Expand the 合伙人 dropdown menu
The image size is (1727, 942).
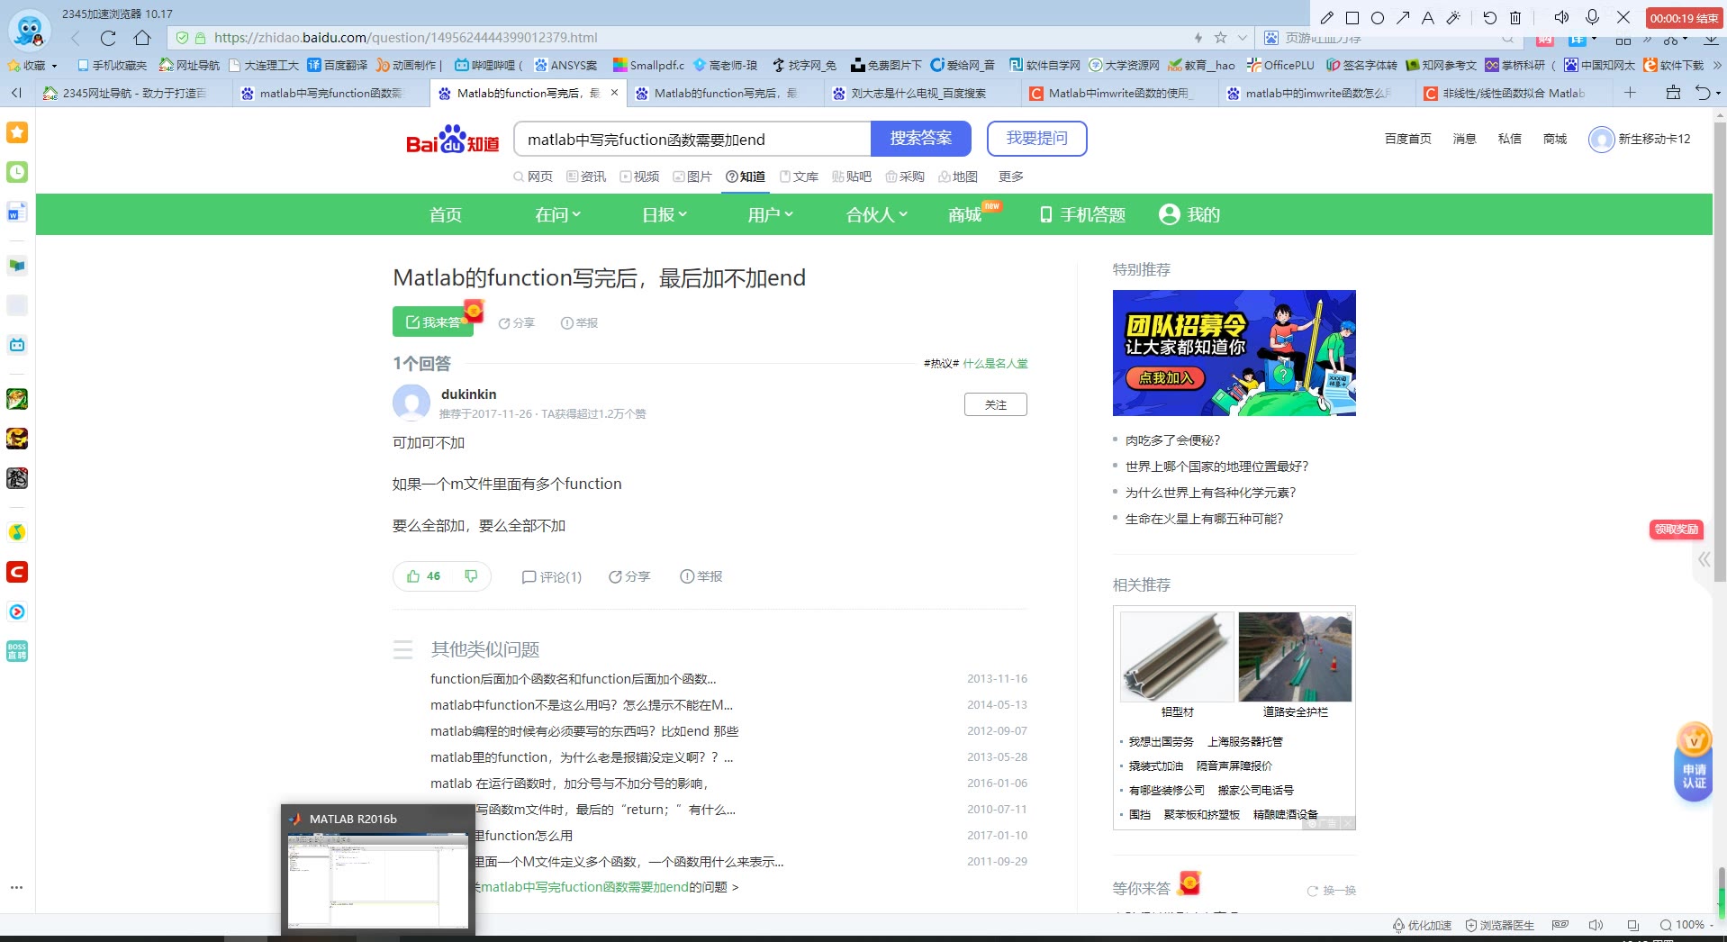[x=877, y=214]
